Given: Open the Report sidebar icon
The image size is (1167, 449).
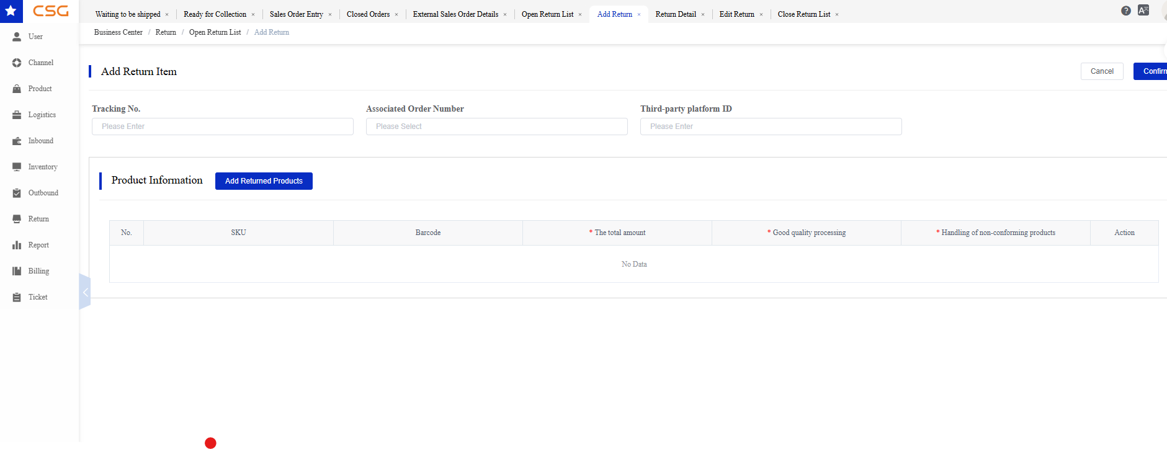Looking at the screenshot, I should point(17,245).
